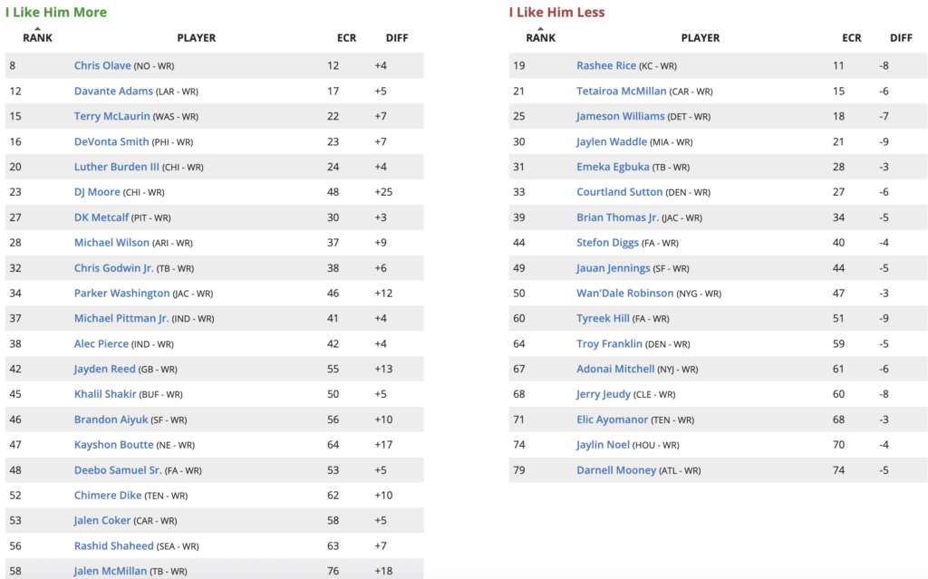View DJ Moore's player profile
Viewport: 928px width, 579px height.
[98, 192]
